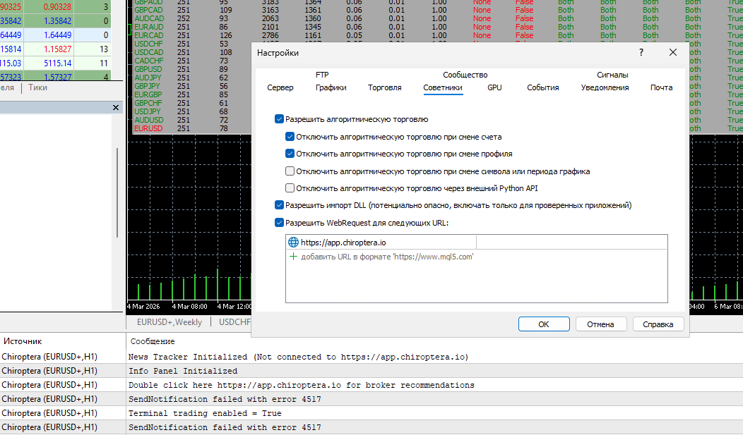This screenshot has width=743, height=435.
Task: Open the Тики tab in Market Watch
Action: 37,87
